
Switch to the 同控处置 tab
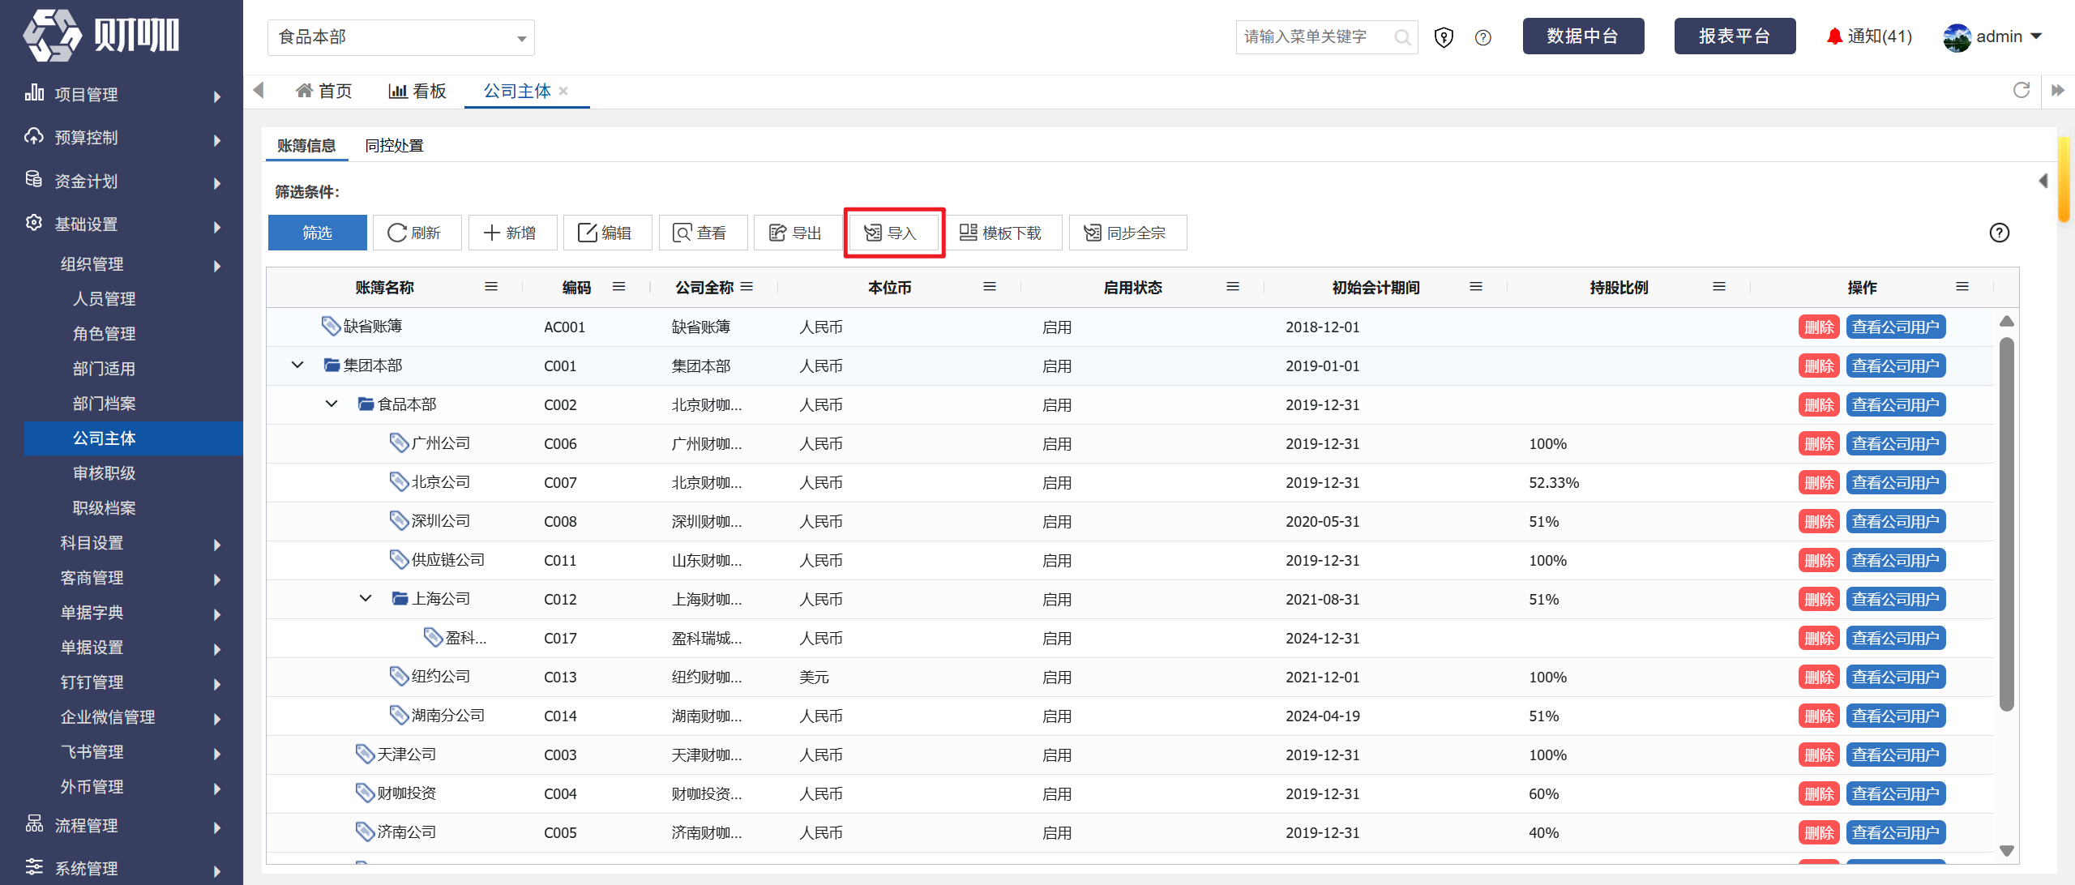click(394, 146)
